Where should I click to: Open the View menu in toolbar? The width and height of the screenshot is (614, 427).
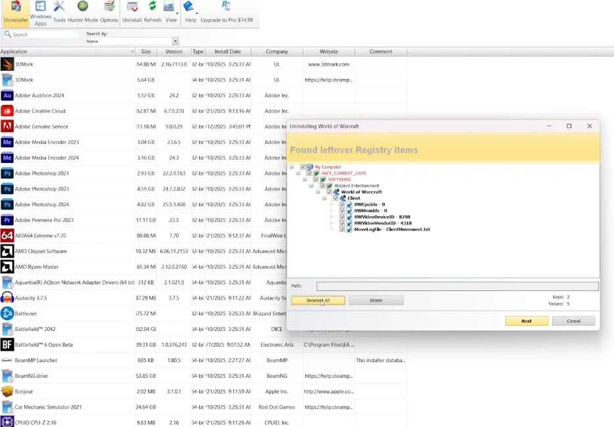click(171, 13)
